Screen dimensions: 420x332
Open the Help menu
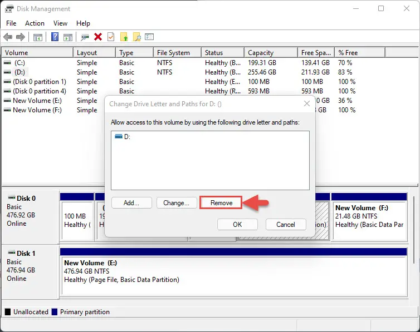83,23
